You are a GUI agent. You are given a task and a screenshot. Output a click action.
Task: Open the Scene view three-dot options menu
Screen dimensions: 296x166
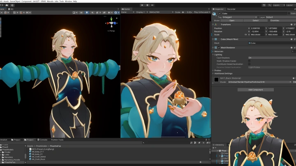point(118,9)
